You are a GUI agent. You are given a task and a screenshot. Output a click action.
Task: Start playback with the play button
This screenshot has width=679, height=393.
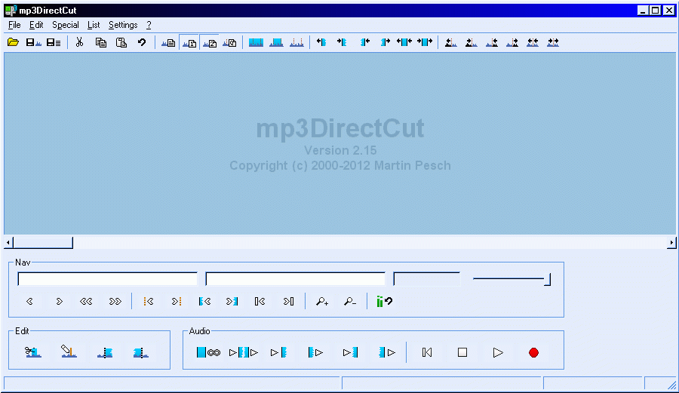pos(498,353)
